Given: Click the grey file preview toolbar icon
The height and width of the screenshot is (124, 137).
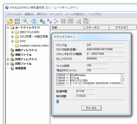Looking at the screenshot, I should 86,21.
